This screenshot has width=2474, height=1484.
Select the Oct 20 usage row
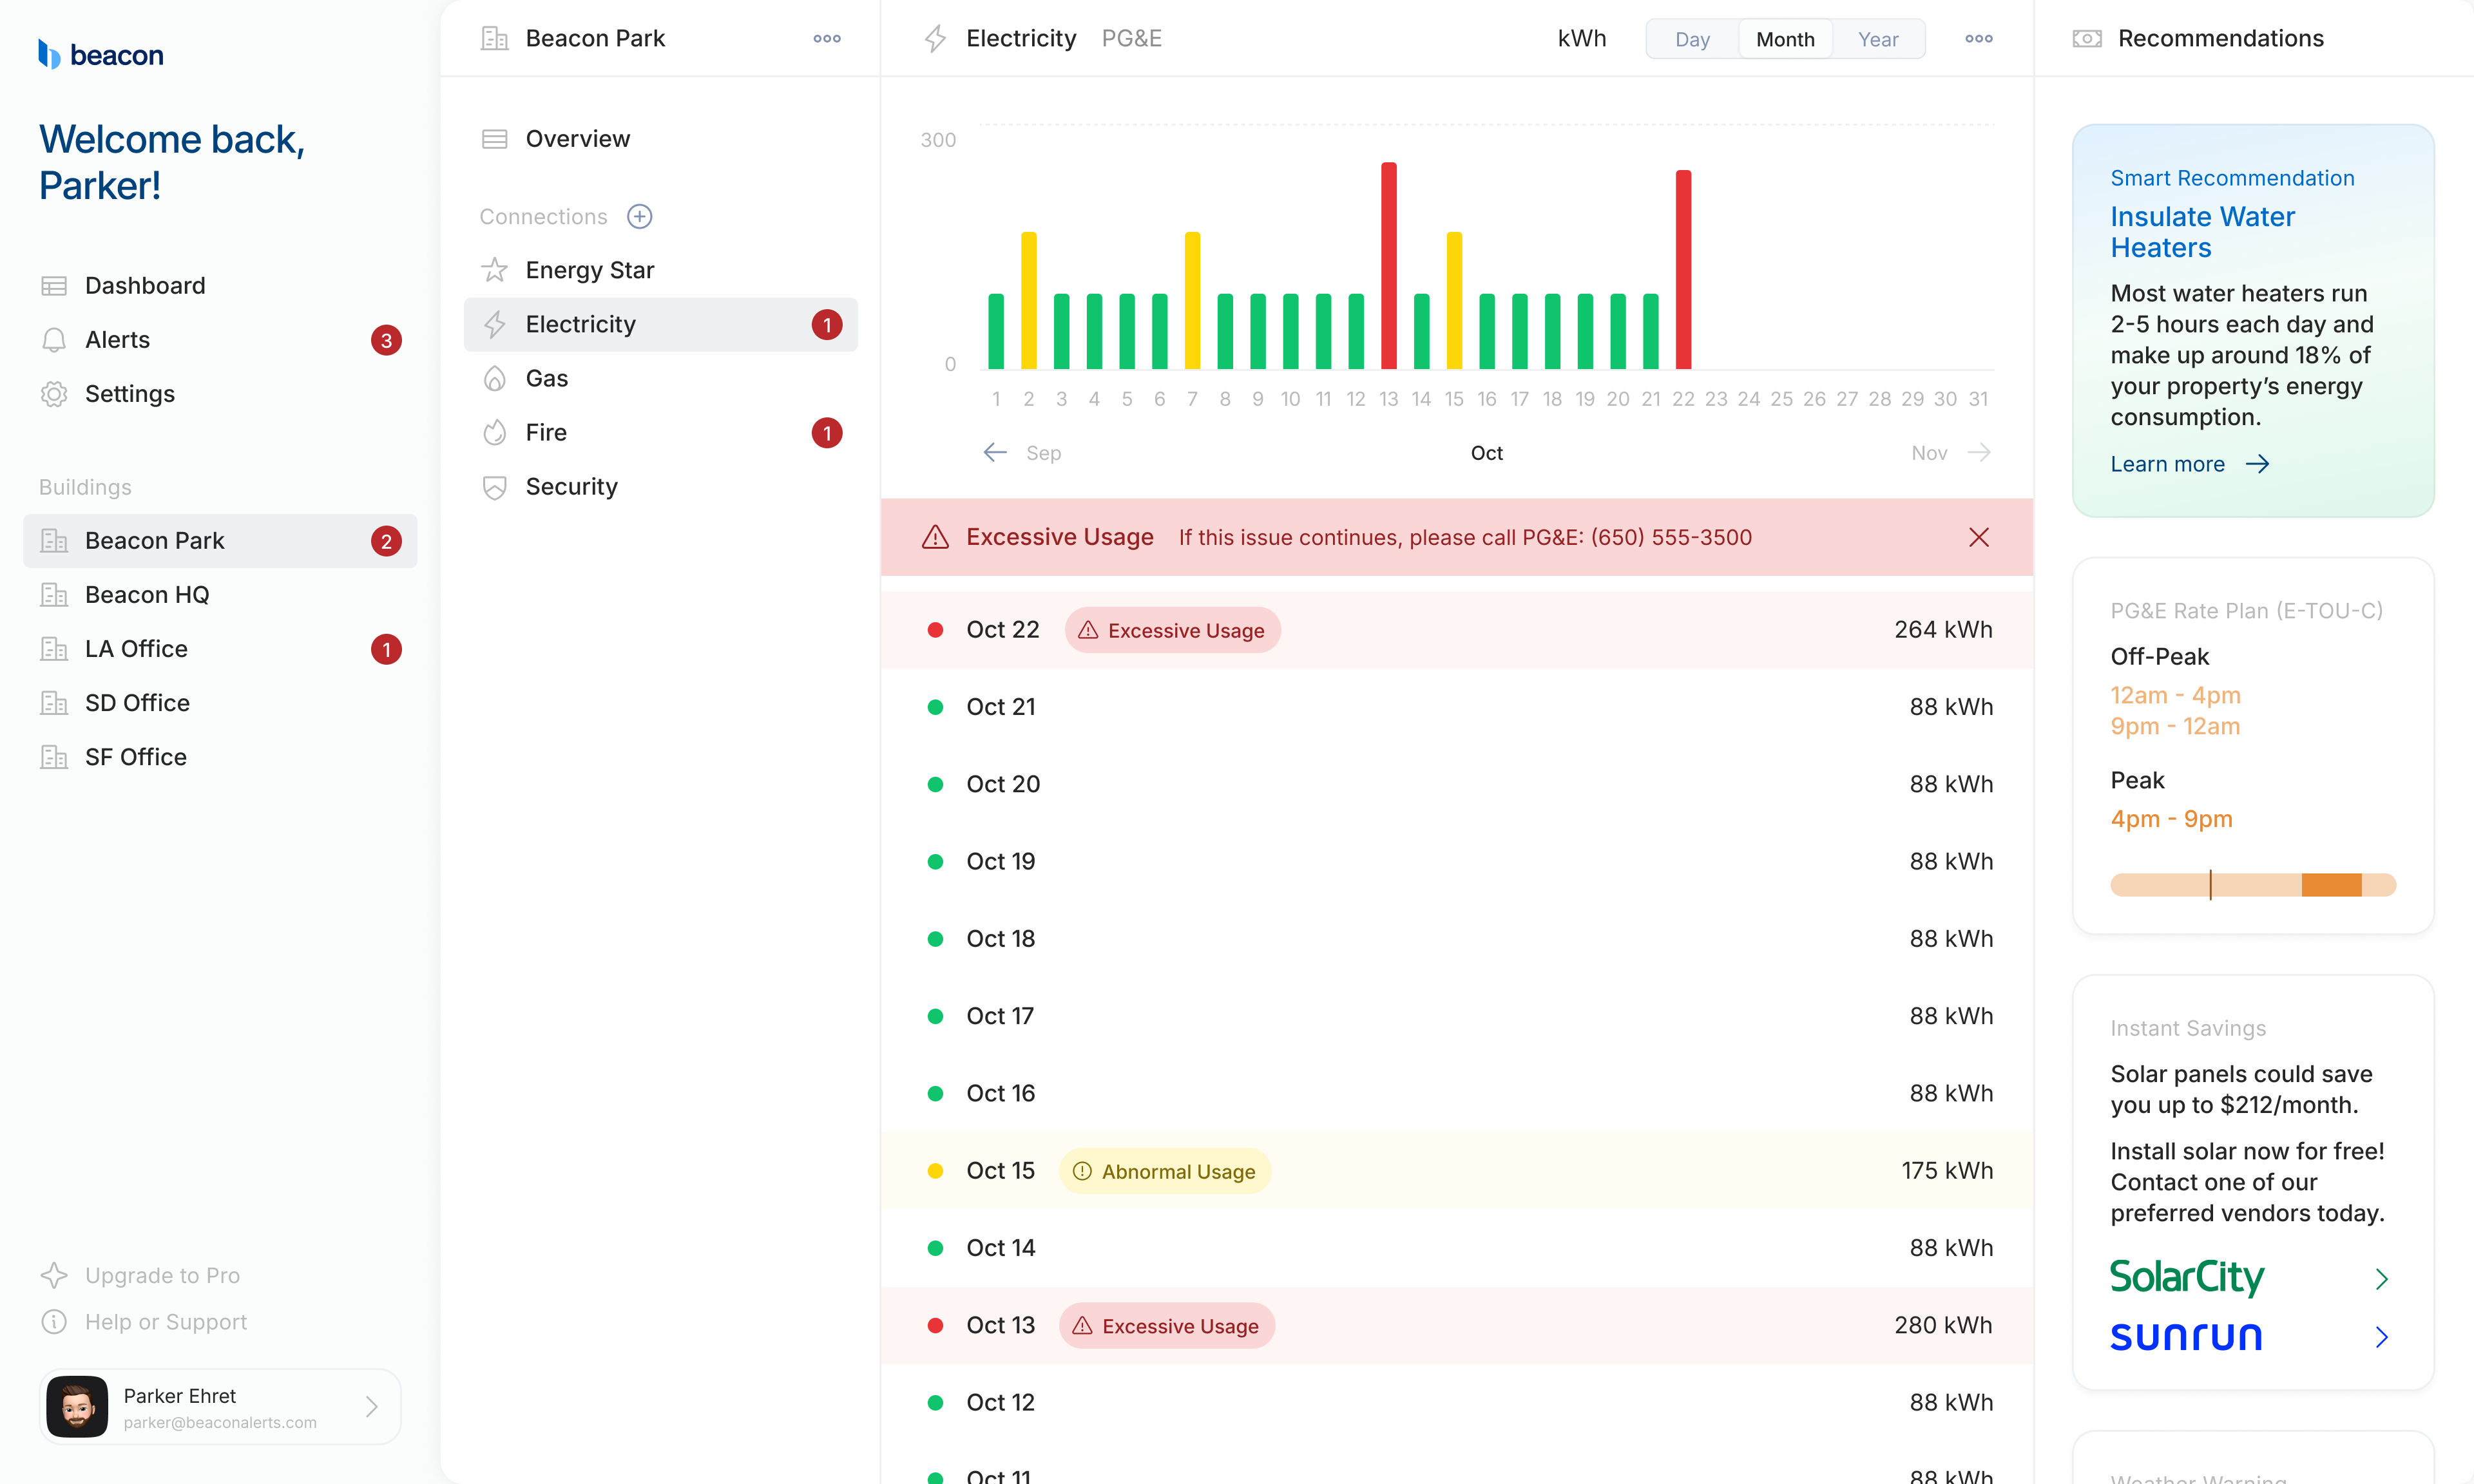1457,784
